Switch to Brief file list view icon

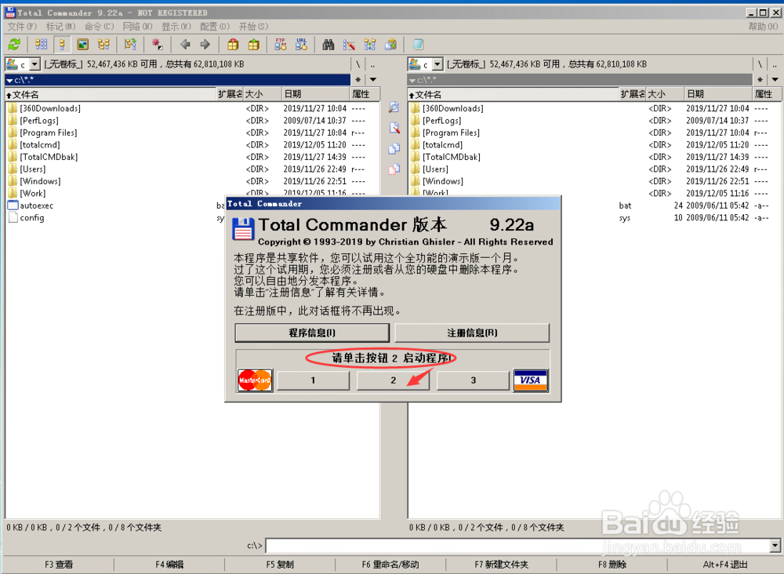click(x=42, y=45)
